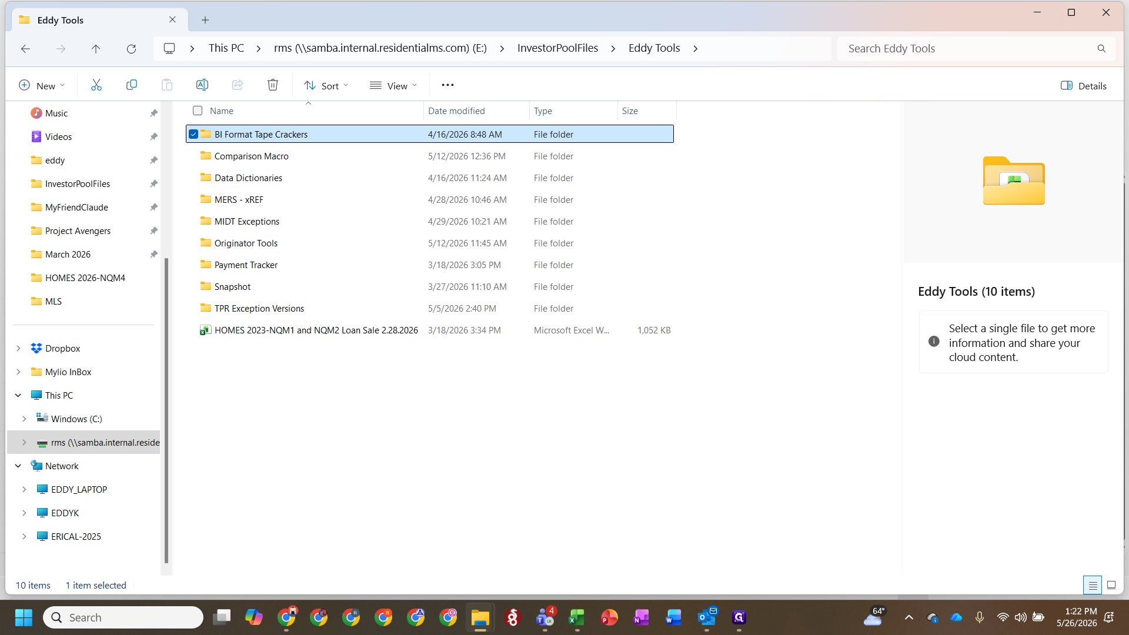Open Word from the taskbar

(674, 617)
